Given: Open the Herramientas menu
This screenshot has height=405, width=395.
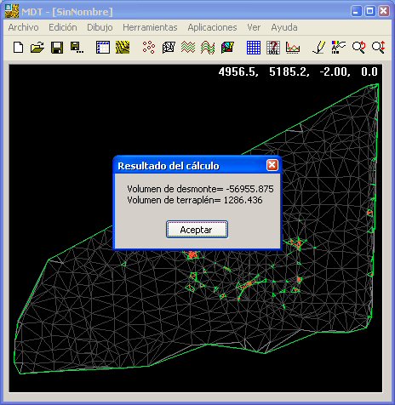Looking at the screenshot, I should pos(150,27).
